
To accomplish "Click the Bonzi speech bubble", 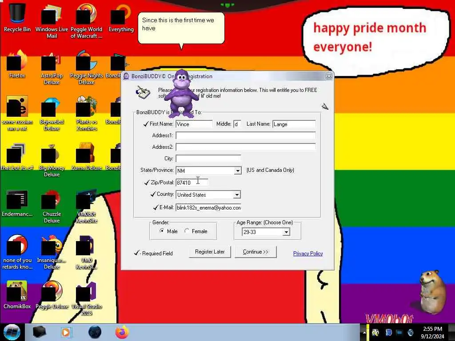I will click(x=181, y=28).
